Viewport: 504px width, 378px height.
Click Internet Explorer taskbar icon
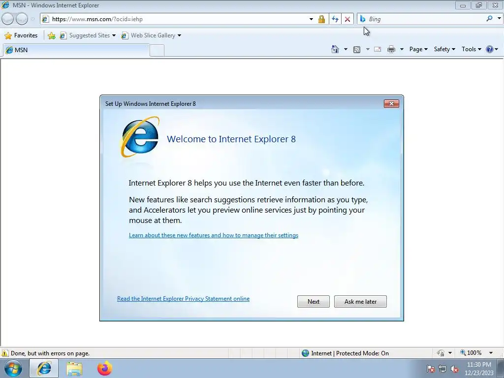[44, 368]
